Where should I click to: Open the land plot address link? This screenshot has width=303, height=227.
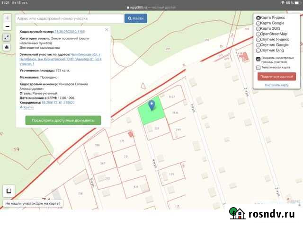coord(61,59)
